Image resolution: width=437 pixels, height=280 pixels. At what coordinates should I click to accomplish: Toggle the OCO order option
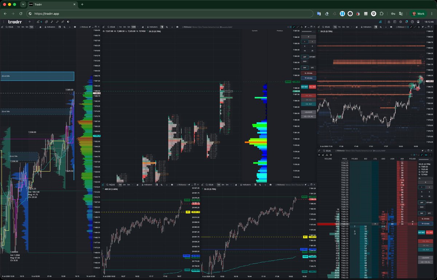305,61
